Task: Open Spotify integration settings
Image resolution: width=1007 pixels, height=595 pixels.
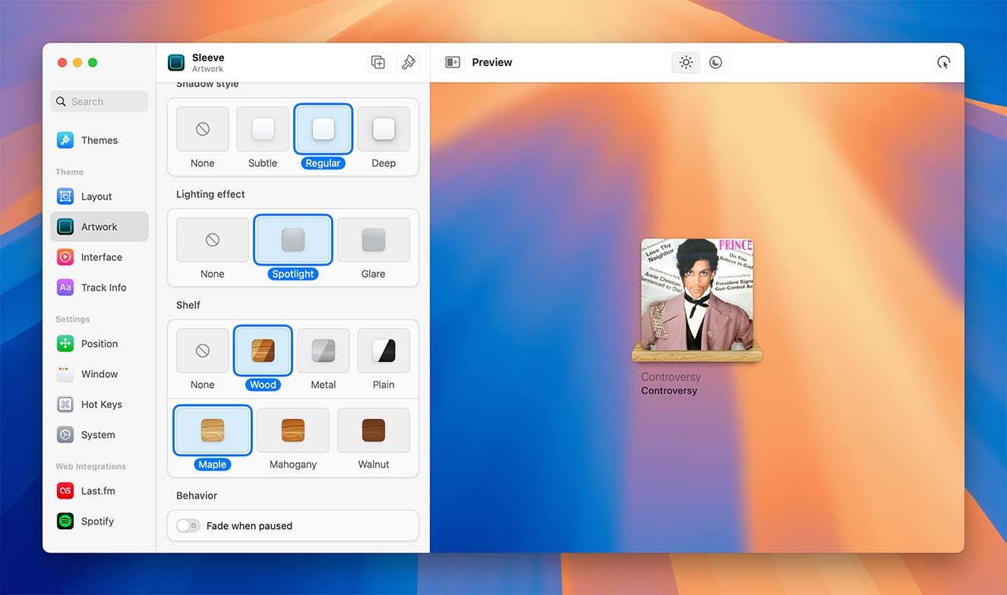Action: click(97, 521)
